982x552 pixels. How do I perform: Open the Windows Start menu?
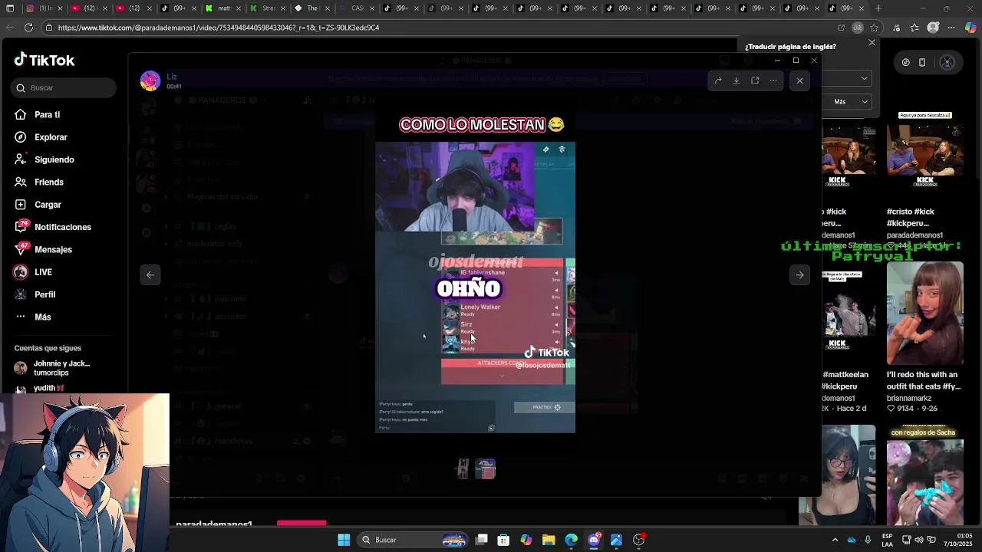[x=344, y=540]
